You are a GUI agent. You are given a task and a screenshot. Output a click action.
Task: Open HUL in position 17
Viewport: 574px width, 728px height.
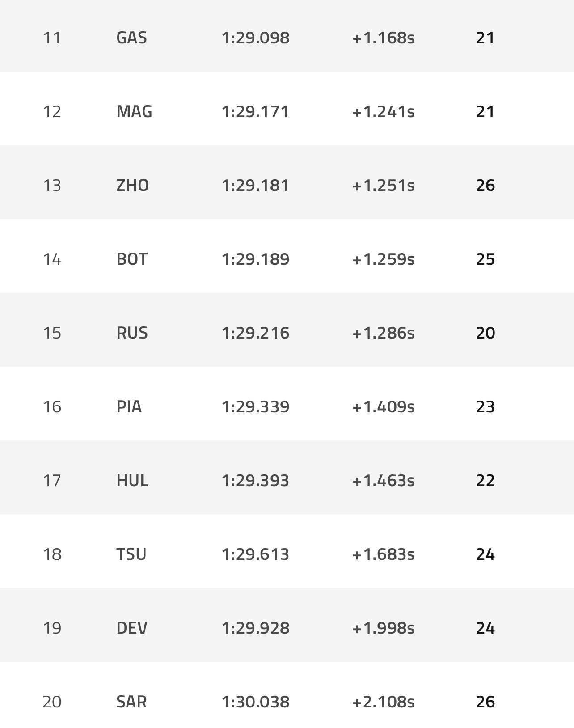coord(132,480)
